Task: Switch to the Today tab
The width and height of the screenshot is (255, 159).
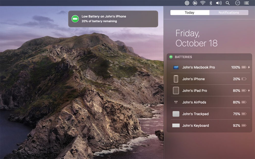Action: (190, 12)
